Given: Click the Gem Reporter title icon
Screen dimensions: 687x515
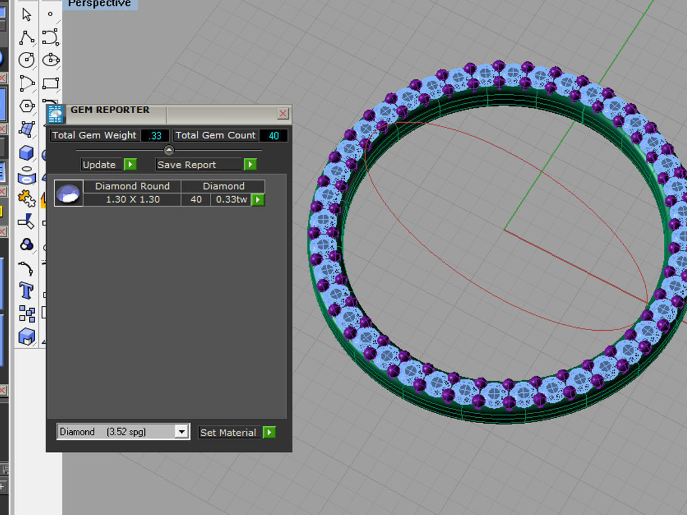Looking at the screenshot, I should coord(55,113).
